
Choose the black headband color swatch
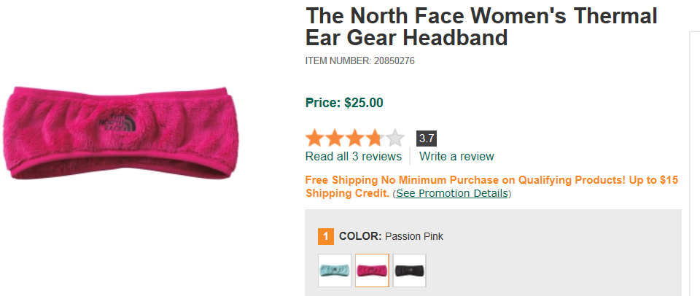pos(410,270)
